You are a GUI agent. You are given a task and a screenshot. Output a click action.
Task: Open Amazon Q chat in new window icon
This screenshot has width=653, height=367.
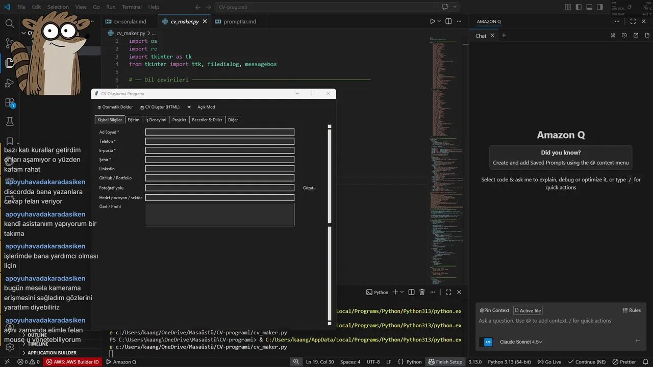tap(636, 35)
